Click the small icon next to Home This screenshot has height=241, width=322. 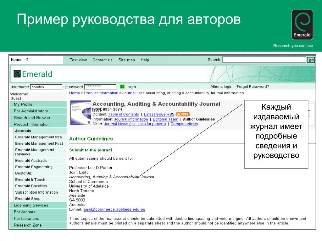pos(27,60)
